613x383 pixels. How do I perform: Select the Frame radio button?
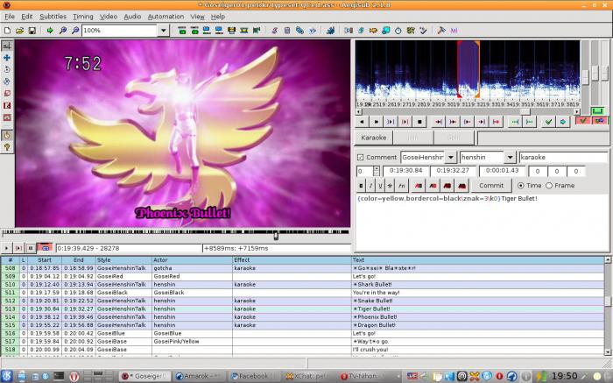549,186
